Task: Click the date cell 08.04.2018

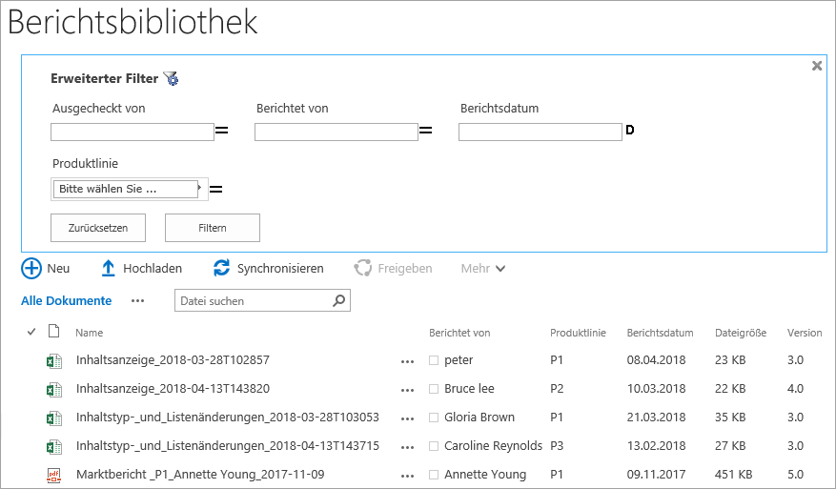Action: pyautogui.click(x=656, y=360)
